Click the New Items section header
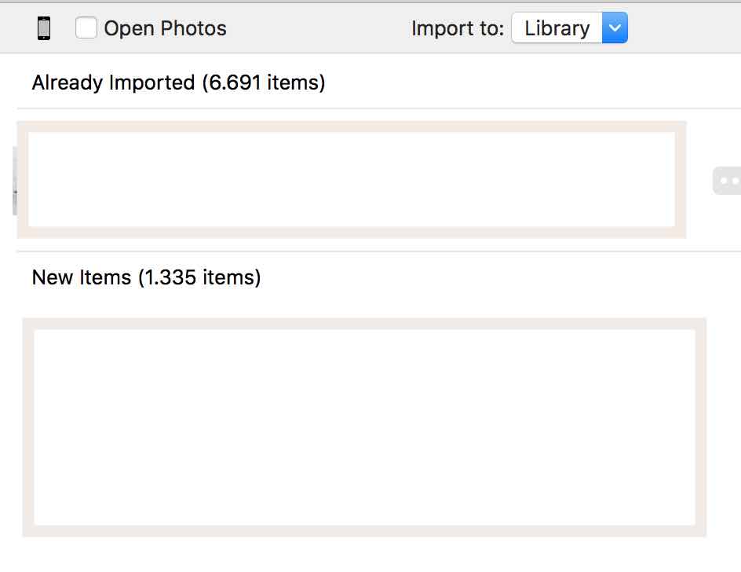This screenshot has height=572, width=741. pyautogui.click(x=82, y=277)
